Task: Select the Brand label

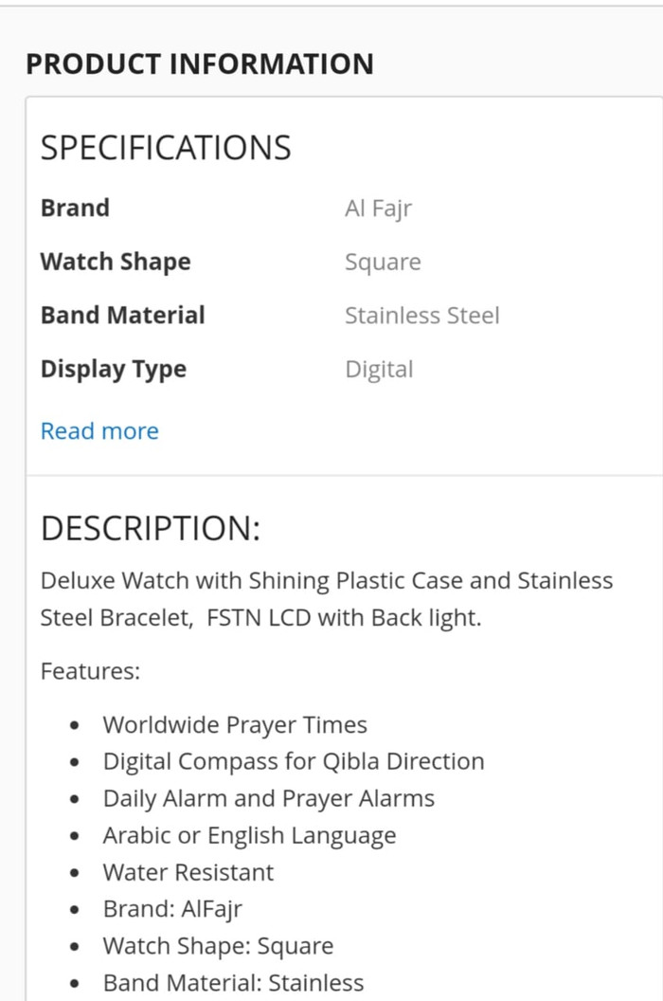Action: click(75, 209)
